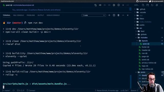The height and width of the screenshot is (92, 164).
Task: Click the terminal scrollbar thumb
Action: (131, 82)
